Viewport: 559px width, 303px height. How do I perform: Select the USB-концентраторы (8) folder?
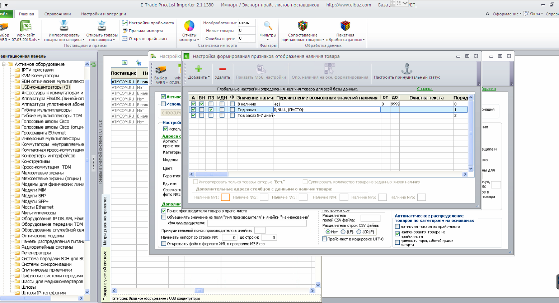pyautogui.click(x=46, y=87)
